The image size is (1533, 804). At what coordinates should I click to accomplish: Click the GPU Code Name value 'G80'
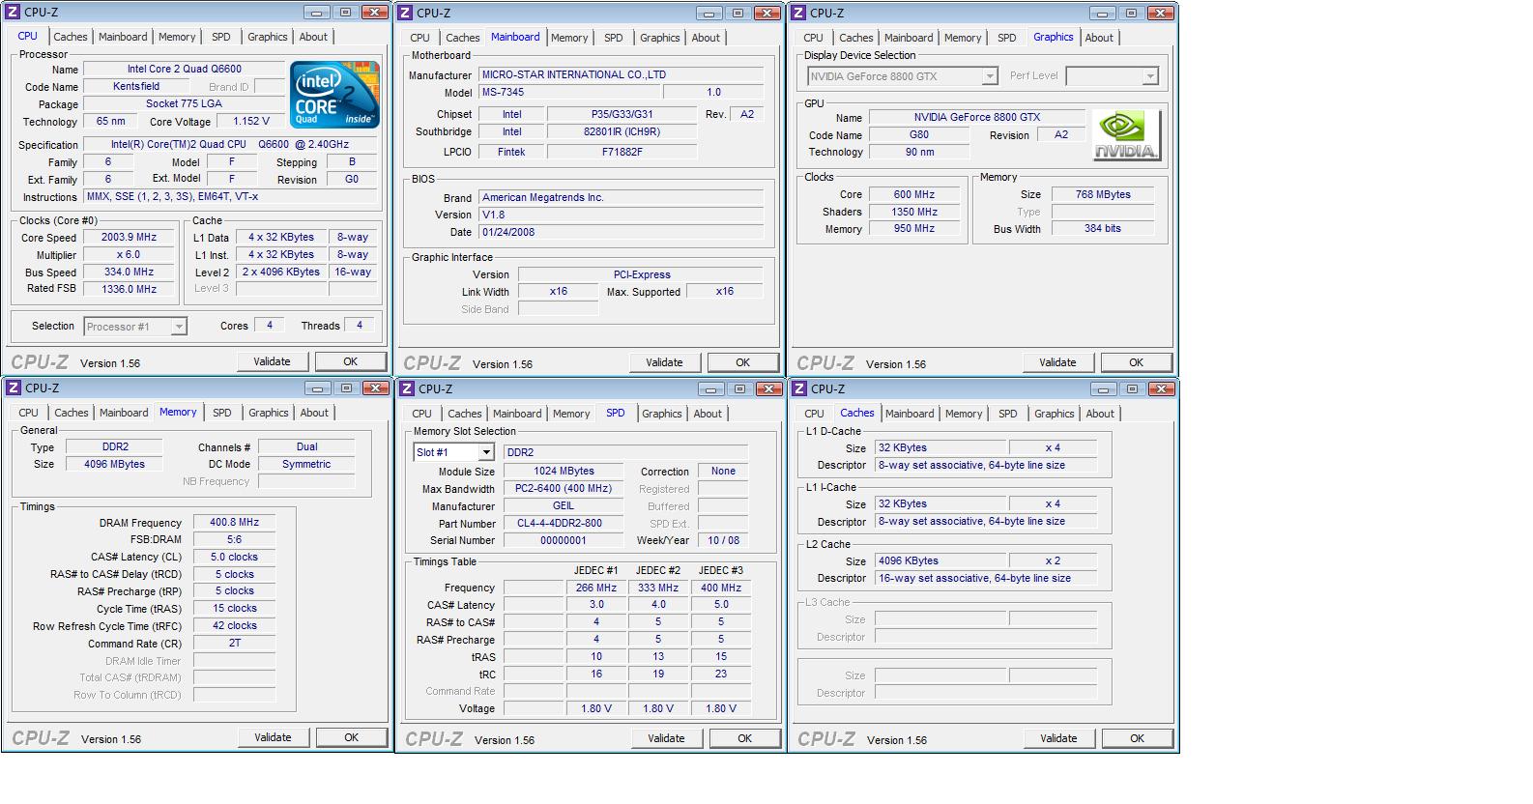(919, 134)
